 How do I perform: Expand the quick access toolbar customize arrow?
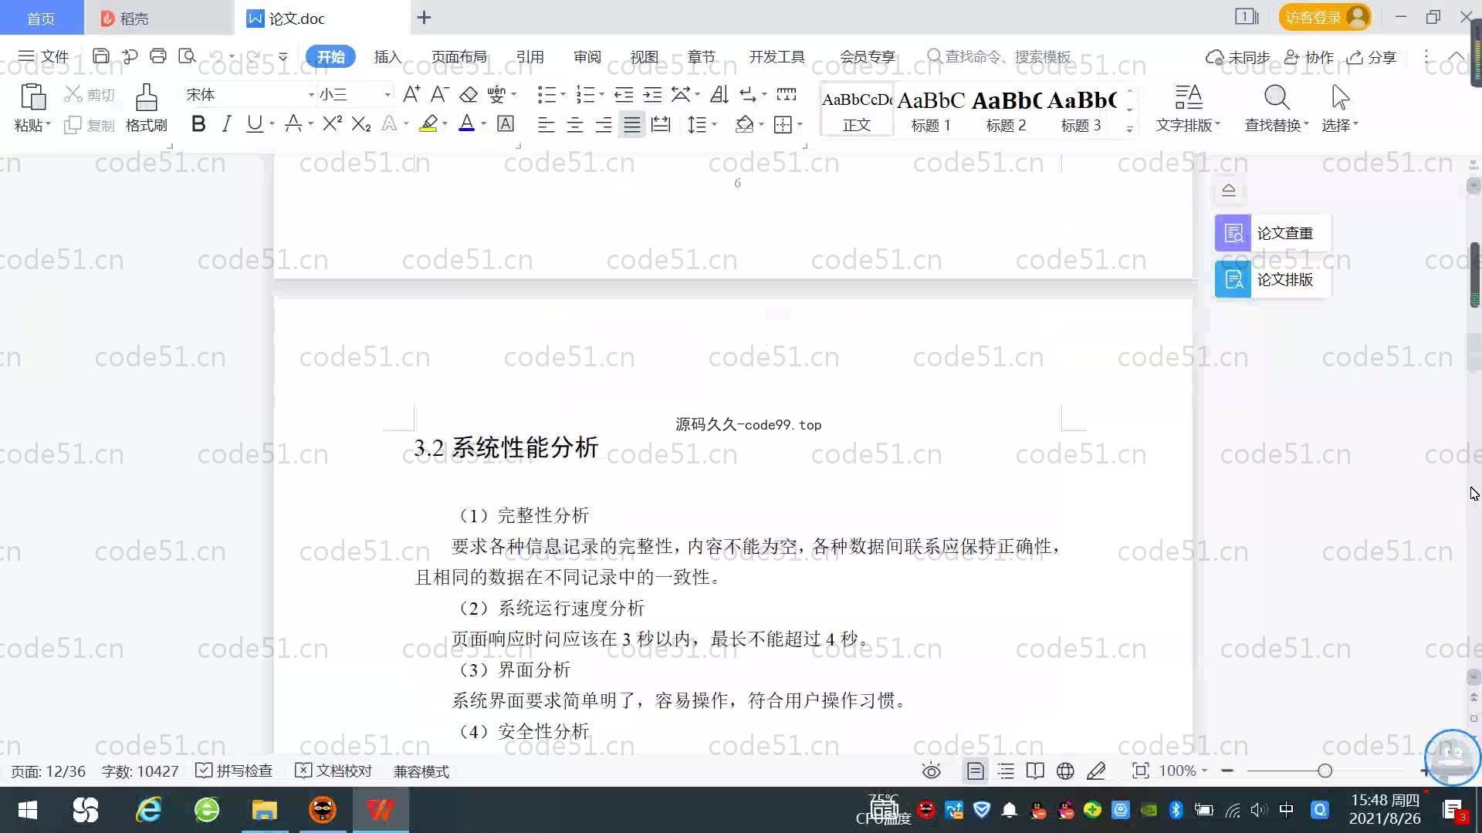pyautogui.click(x=283, y=57)
